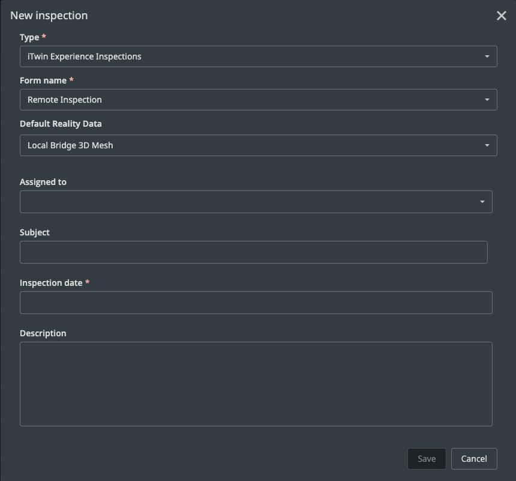The image size is (516, 481).
Task: Click the Description label
Action: click(x=43, y=333)
